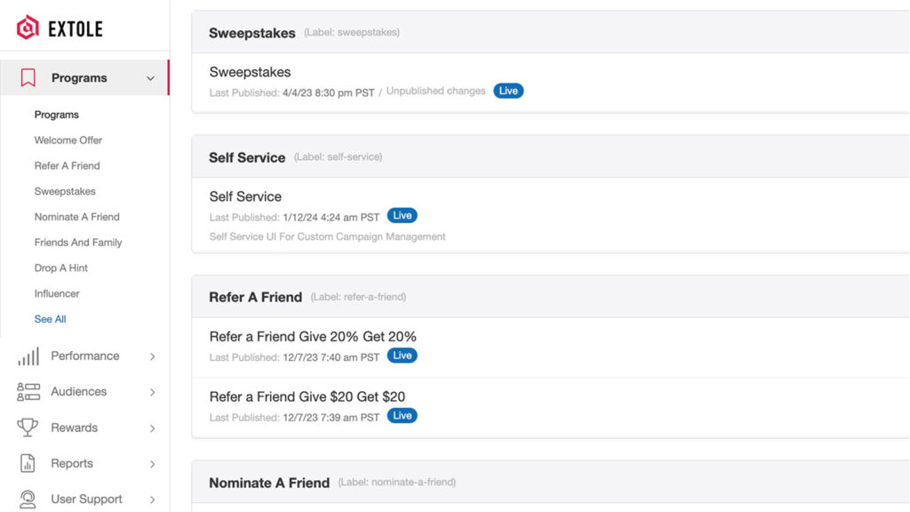Open the Welcome Offer submenu item
The image size is (910, 512).
point(68,140)
